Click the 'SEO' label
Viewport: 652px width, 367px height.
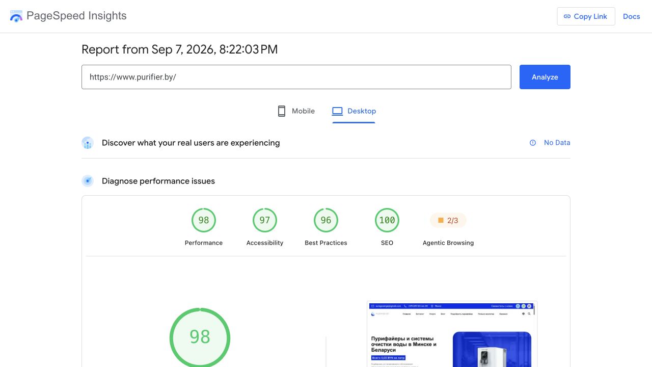(x=387, y=243)
